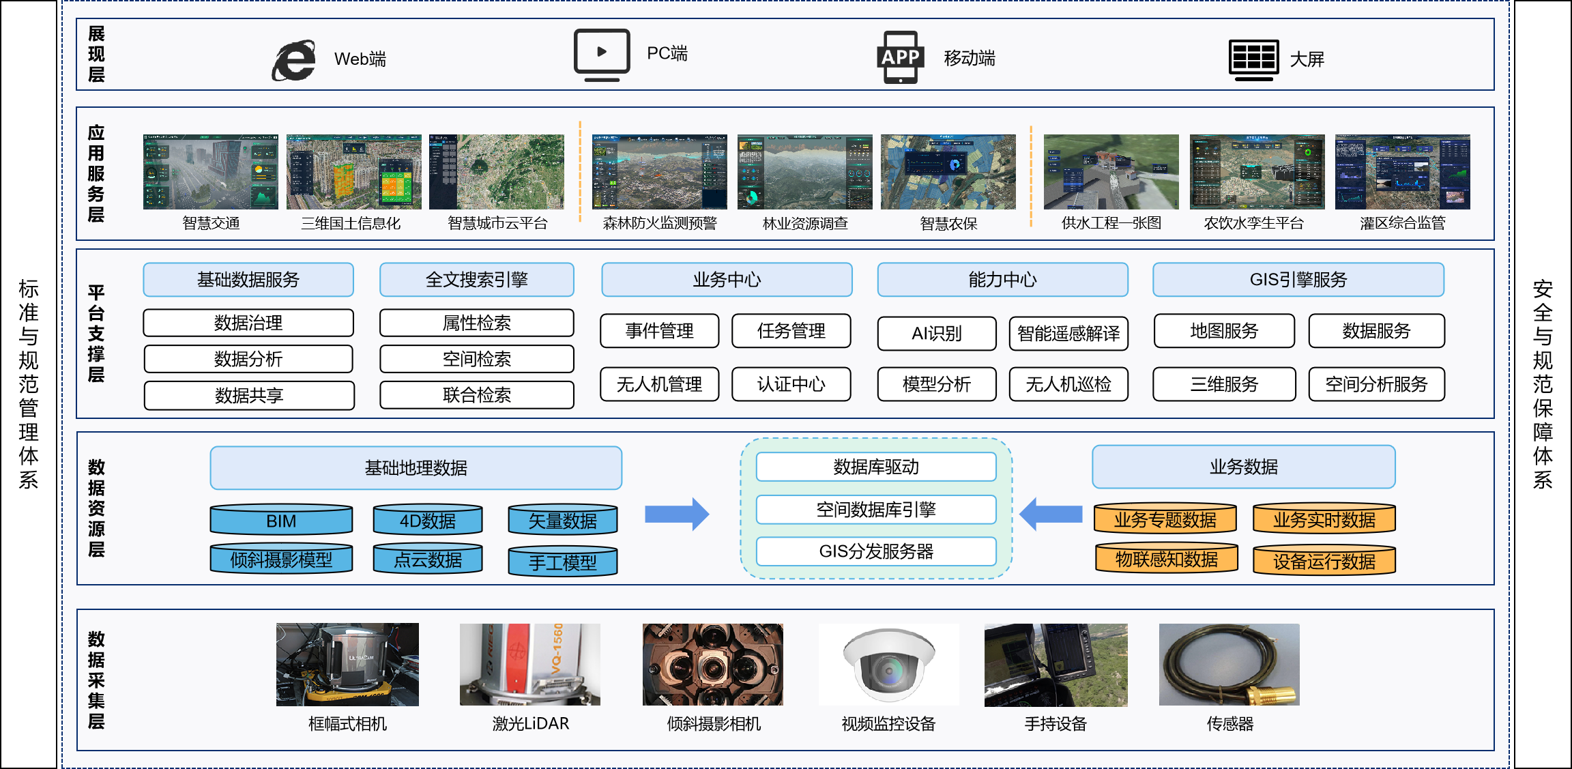Click the 点云数据 blue cylinder
This screenshot has width=1572, height=769.
click(428, 559)
